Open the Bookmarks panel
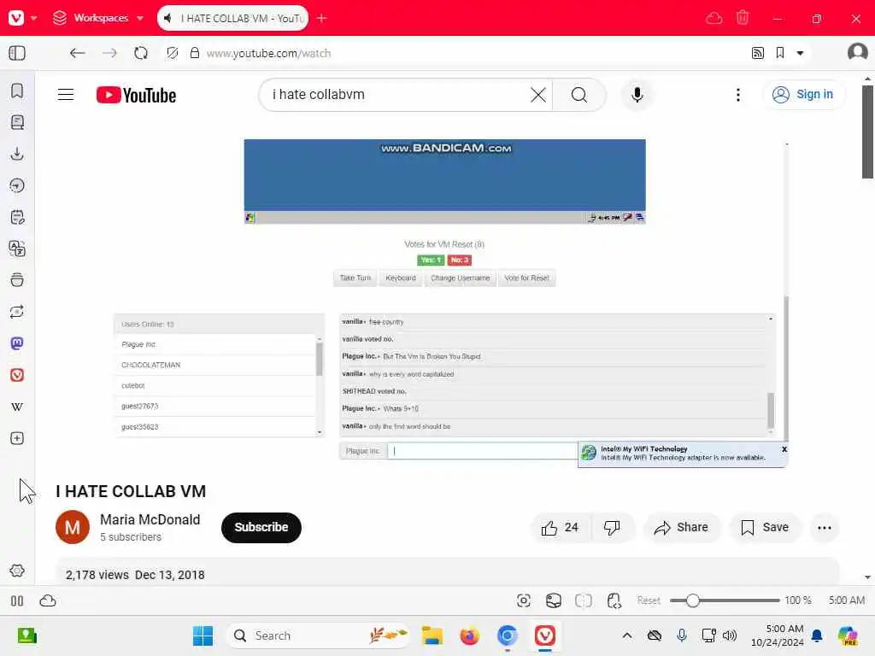The height and width of the screenshot is (656, 875). coord(17,91)
